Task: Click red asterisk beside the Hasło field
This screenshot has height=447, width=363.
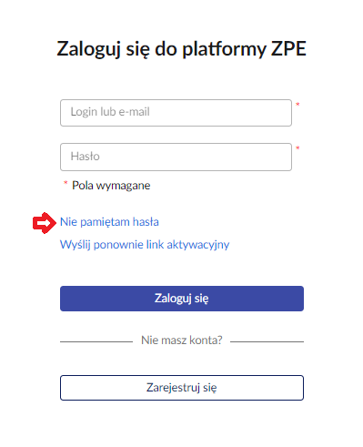Action: (x=297, y=148)
